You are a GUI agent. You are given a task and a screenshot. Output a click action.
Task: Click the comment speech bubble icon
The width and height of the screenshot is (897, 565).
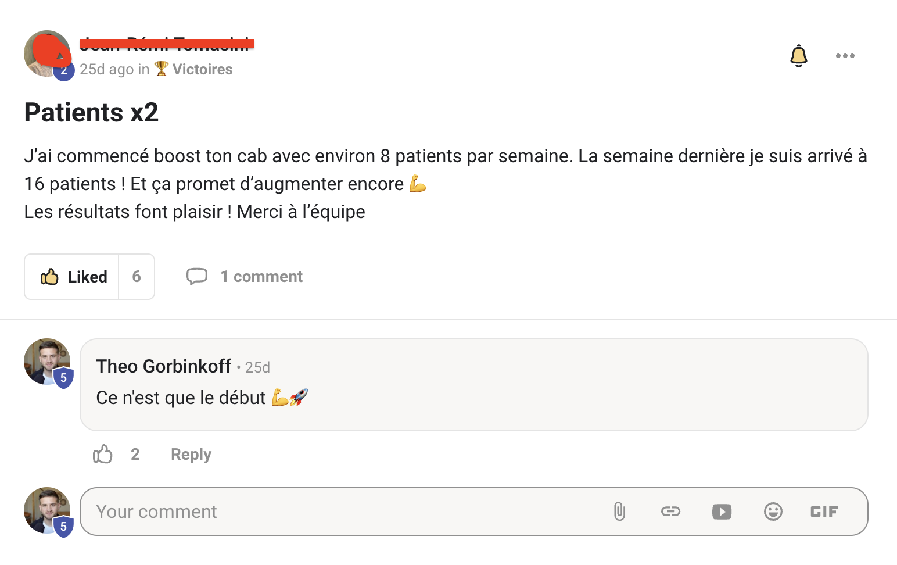(x=197, y=276)
